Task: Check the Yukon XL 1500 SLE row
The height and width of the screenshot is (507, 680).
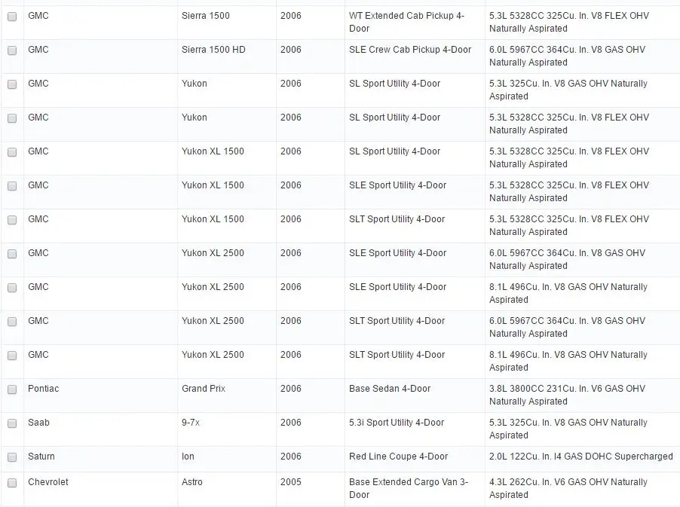Action: tap(12, 186)
